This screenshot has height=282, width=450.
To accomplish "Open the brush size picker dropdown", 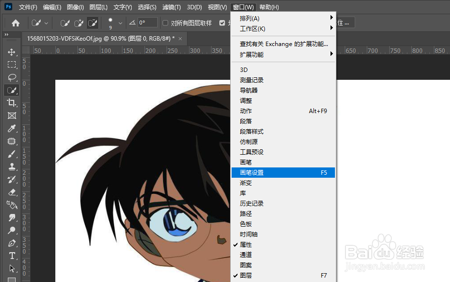I will (x=120, y=23).
